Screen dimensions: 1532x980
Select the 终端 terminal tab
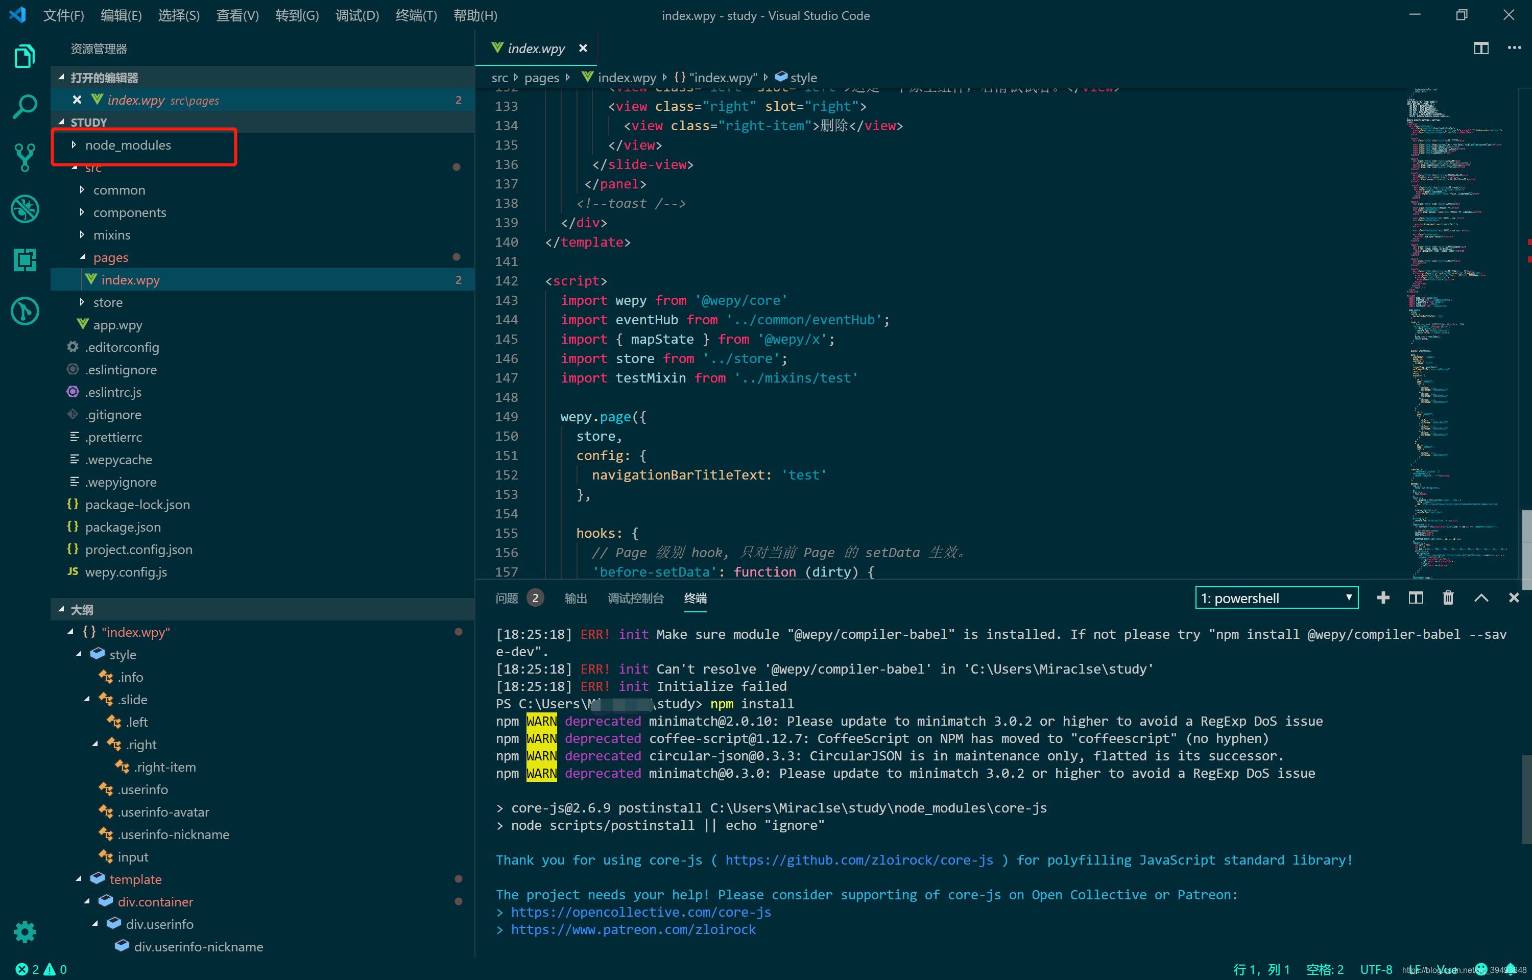[695, 598]
